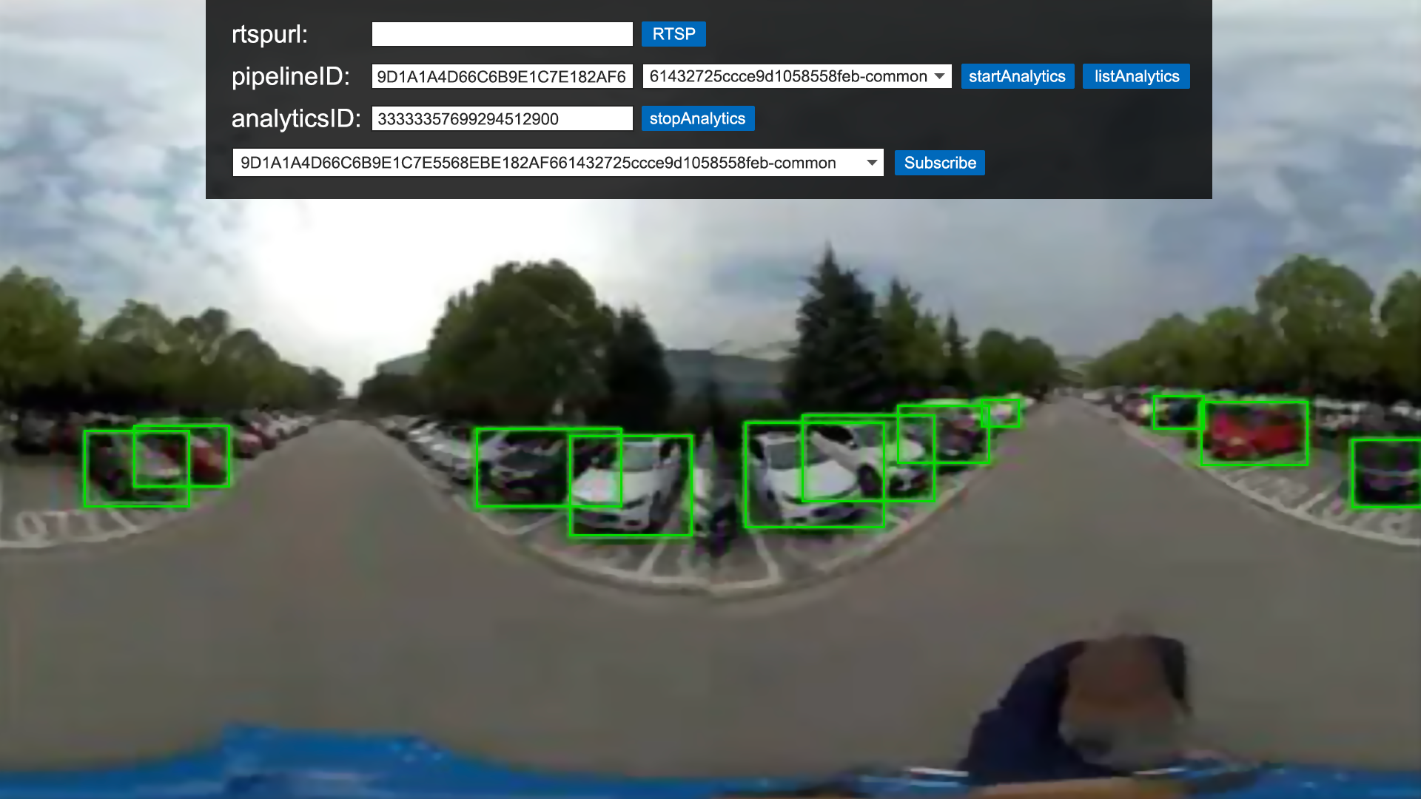Expand the pipeline model dropdown

coord(939,76)
